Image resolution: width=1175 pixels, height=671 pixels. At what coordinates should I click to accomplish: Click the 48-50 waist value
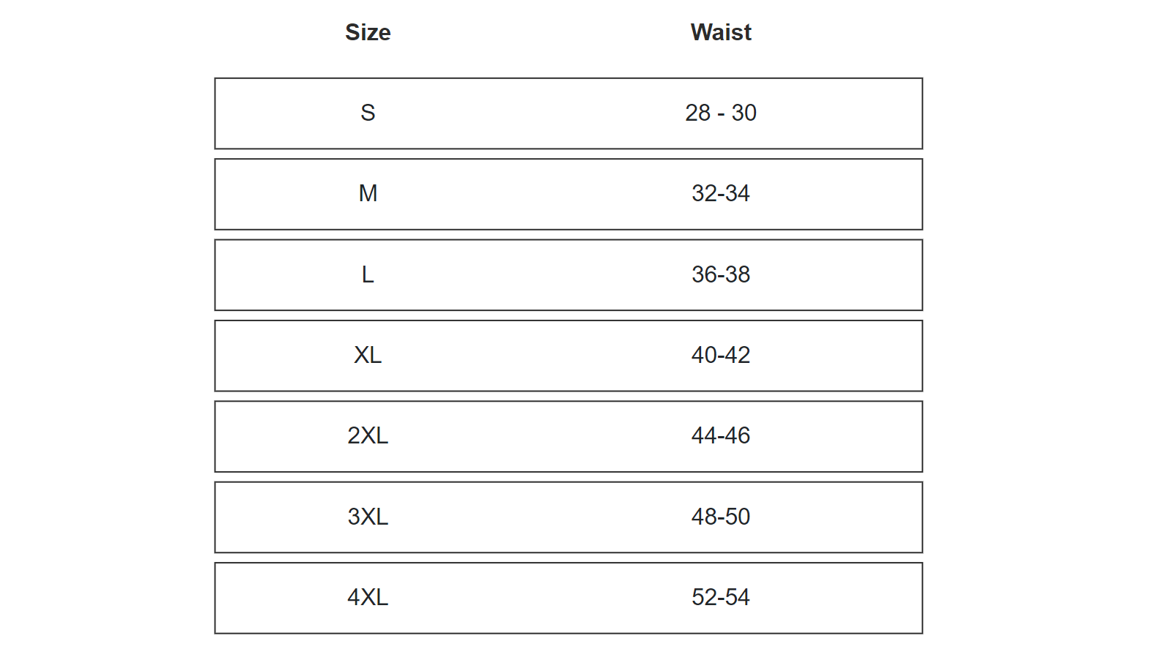721,517
